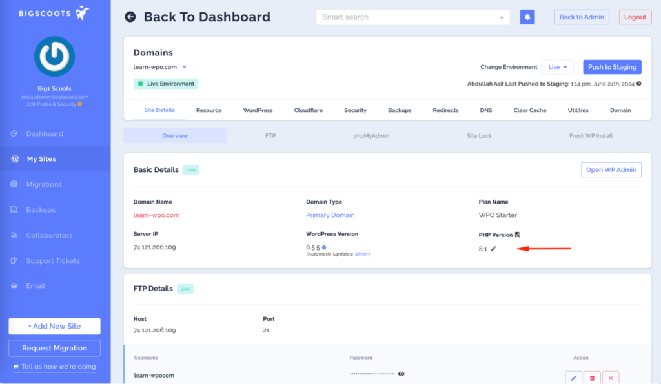Edit the PHP version pencil icon
Image resolution: width=661 pixels, height=384 pixels.
tap(494, 249)
